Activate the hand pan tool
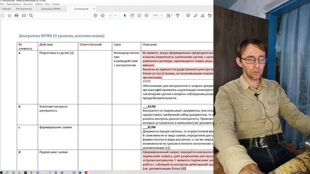310x174 pixels. point(132,15)
